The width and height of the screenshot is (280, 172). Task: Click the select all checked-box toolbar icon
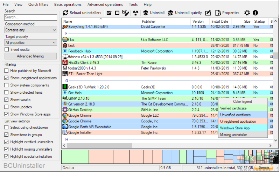(x=109, y=13)
